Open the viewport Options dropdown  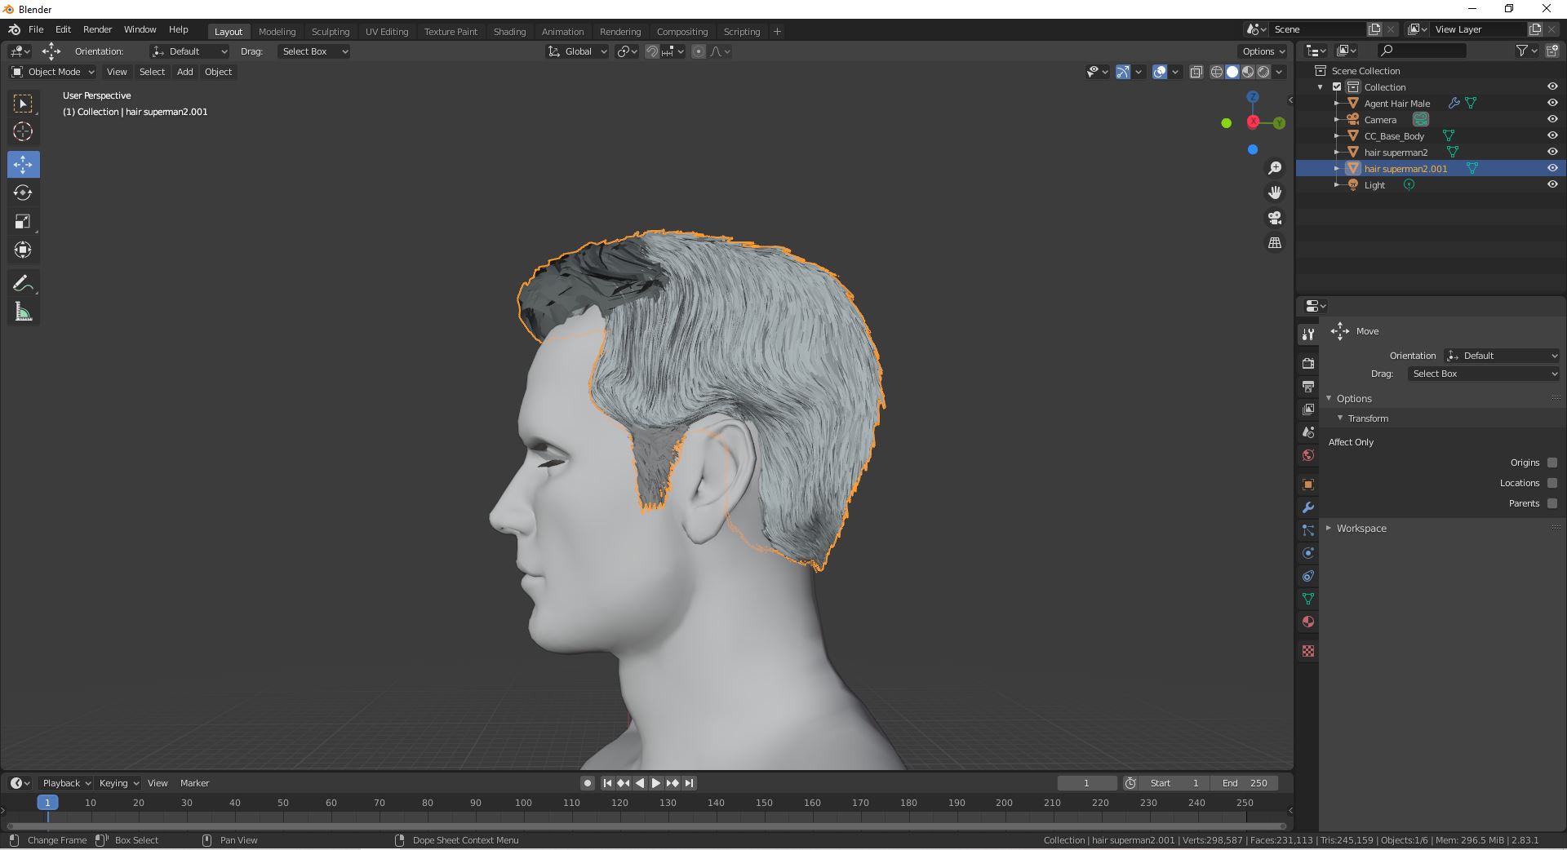click(1263, 51)
